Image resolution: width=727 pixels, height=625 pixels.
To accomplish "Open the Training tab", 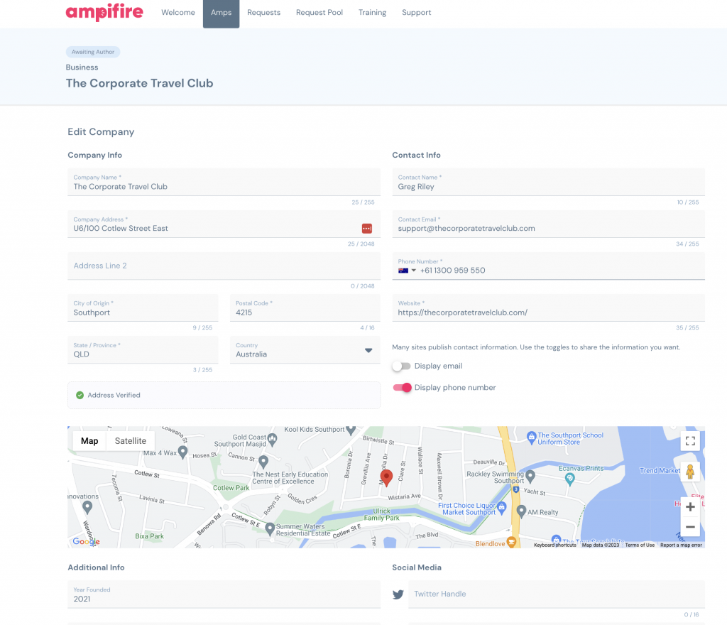I will [x=372, y=13].
